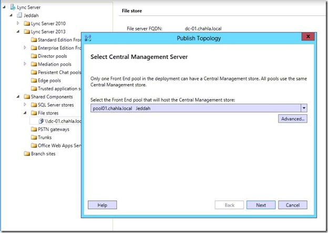Select the Trunks tree label
This screenshot has width=328, height=233.
pyautogui.click(x=45, y=138)
